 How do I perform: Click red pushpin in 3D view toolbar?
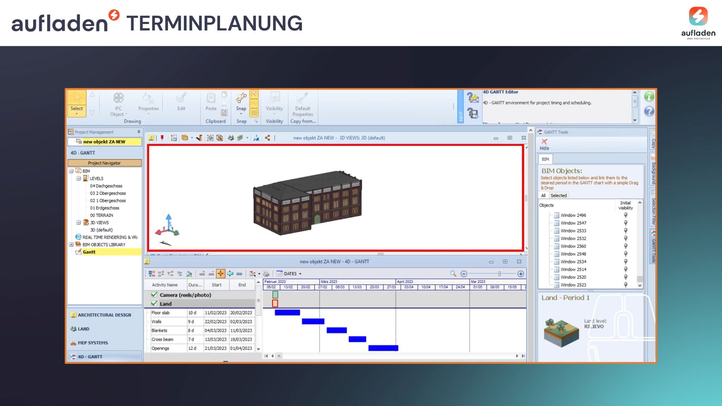[x=162, y=138]
